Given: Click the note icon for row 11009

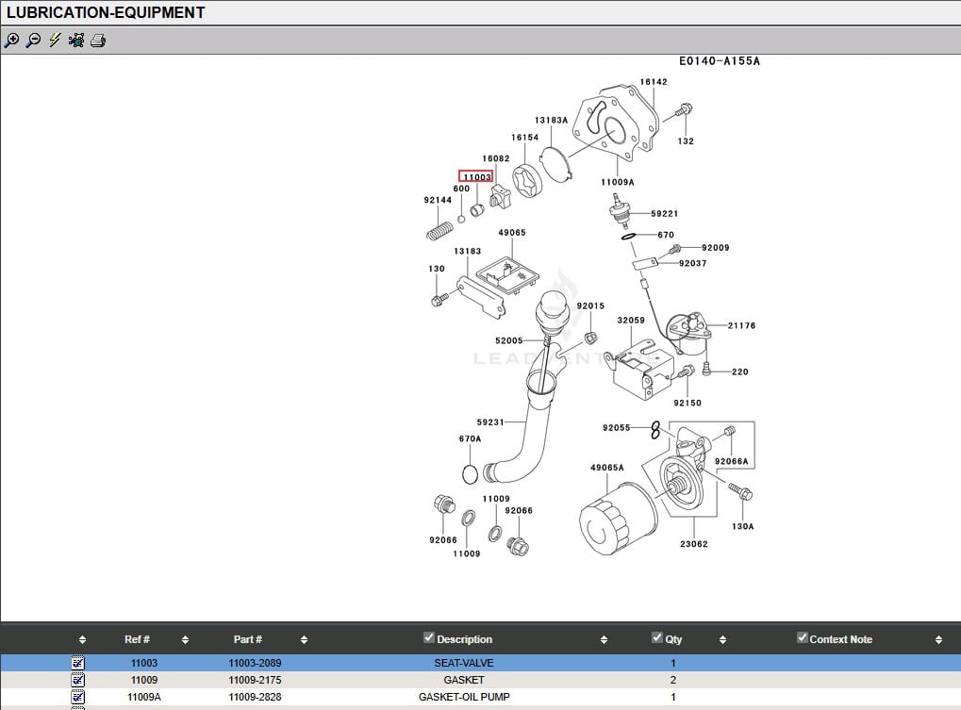Looking at the screenshot, I should coord(78,680).
